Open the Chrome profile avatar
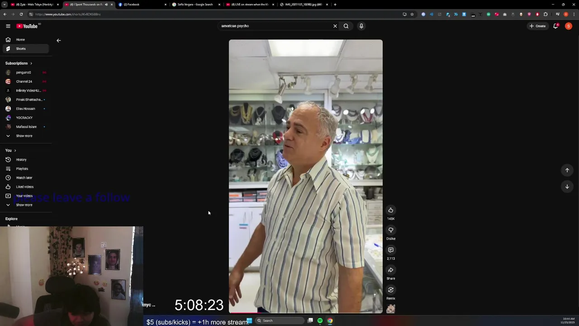This screenshot has width=579, height=326. (566, 14)
